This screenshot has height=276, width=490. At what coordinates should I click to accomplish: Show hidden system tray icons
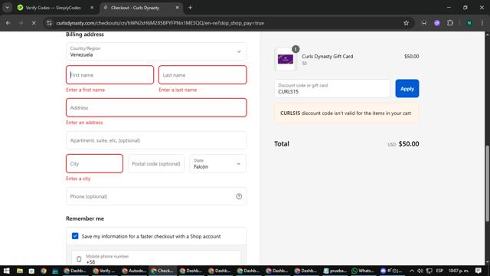point(412,271)
